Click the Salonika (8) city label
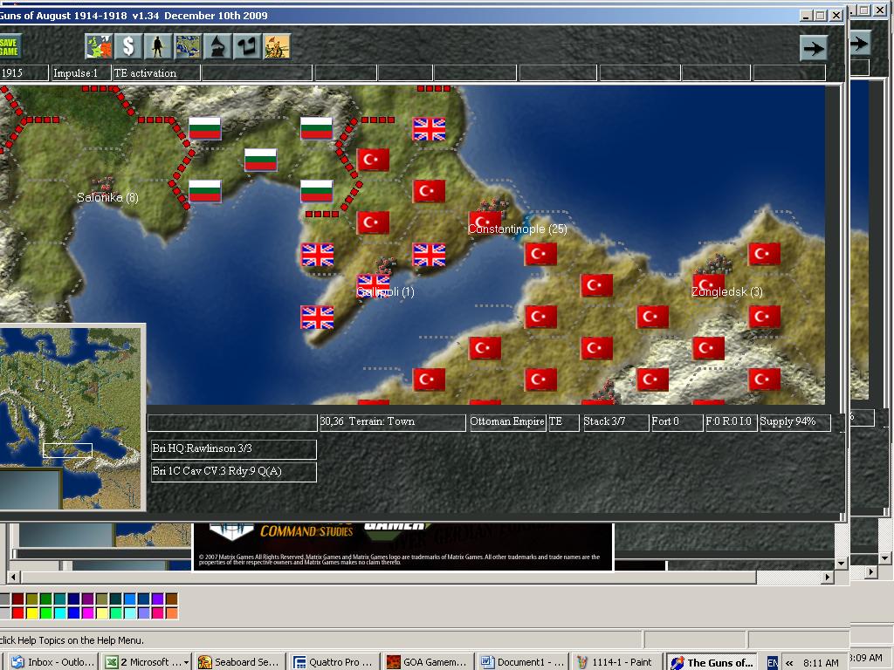The width and height of the screenshot is (894, 670). coord(107,198)
